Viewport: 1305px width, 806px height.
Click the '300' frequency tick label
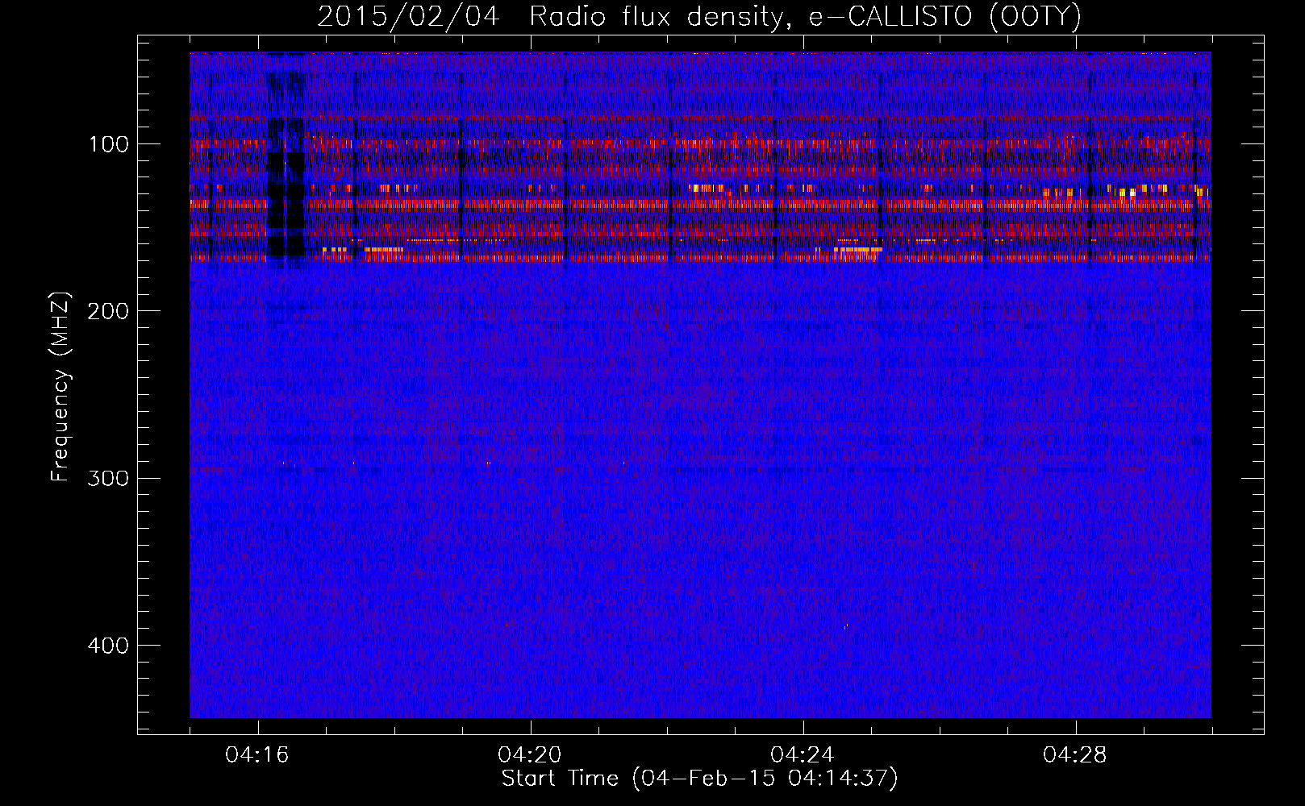click(107, 478)
